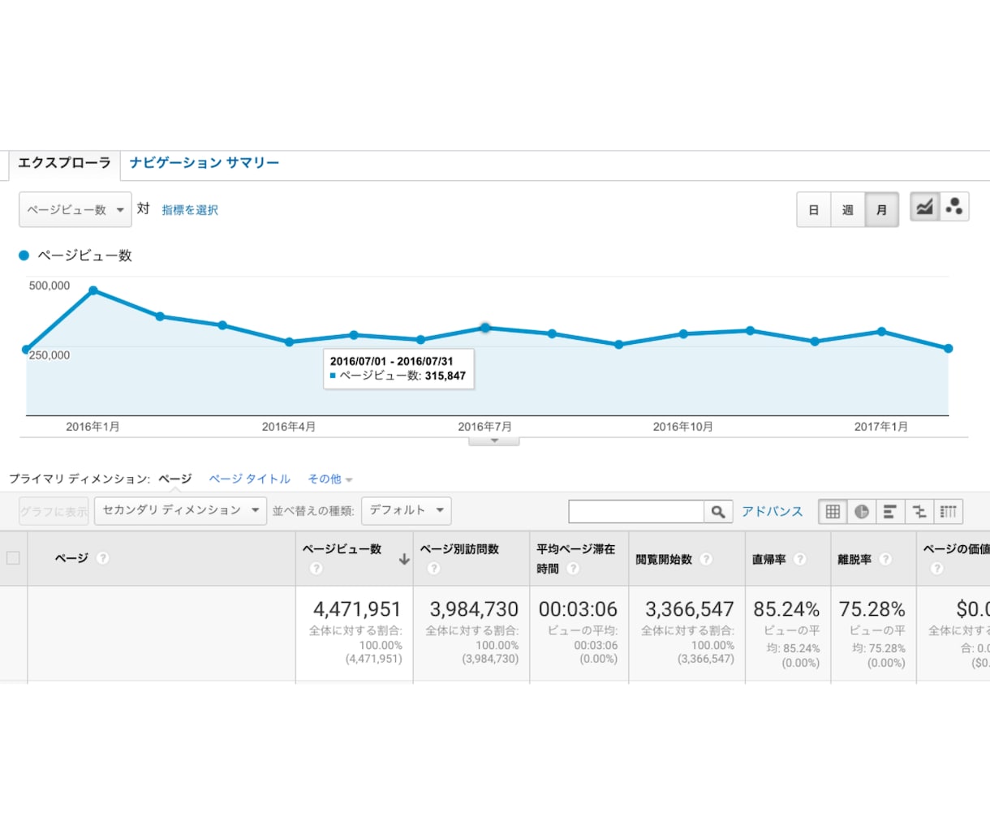Viewport: 990px width, 838px height.
Task: Click the search magnifier button
Action: (718, 511)
